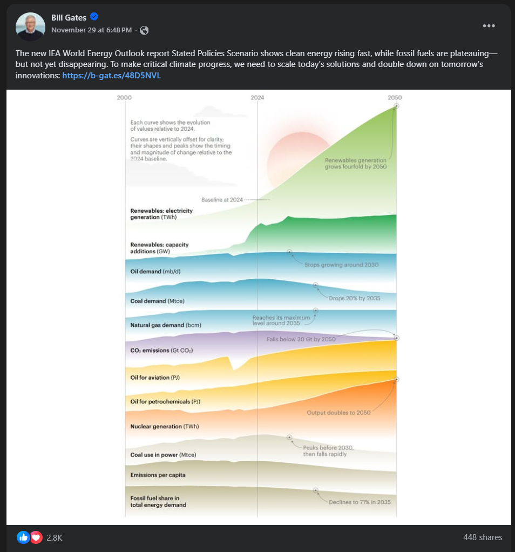Click the marker for 'Peaks before 2030'
This screenshot has width=515, height=552.
click(x=289, y=437)
